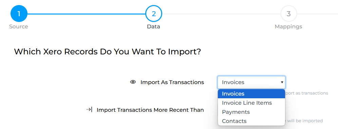Click the Import As Transactions label
338x129 pixels.
click(172, 82)
